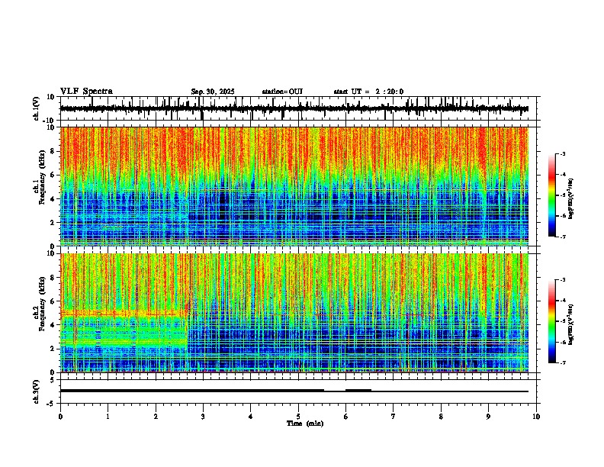Viewport: 604px width, 467px height.
Task: Click the "ch.3(V)" axis label
Action: click(37, 391)
